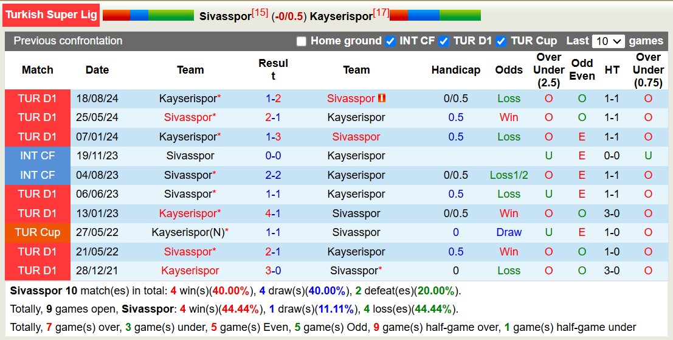Select the date 21/05/22
Screen dimensions: 673x340
click(x=97, y=252)
